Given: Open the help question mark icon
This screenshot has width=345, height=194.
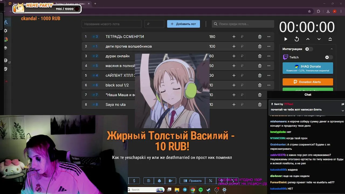Looking at the screenshot, I should coord(6,60).
